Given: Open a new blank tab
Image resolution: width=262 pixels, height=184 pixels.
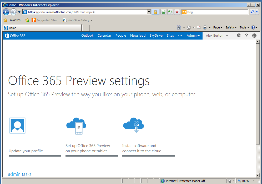Looking at the screenshot, I should (86, 28).
